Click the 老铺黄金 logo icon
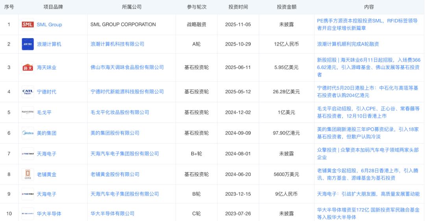The height and width of the screenshot is (221, 425). (28, 174)
